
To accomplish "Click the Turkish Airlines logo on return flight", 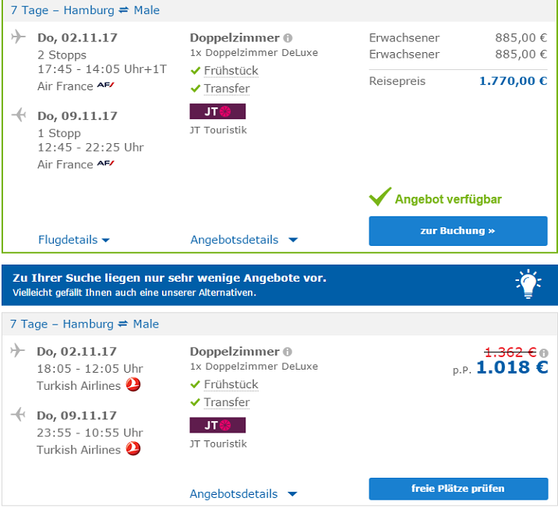I will click(x=133, y=449).
